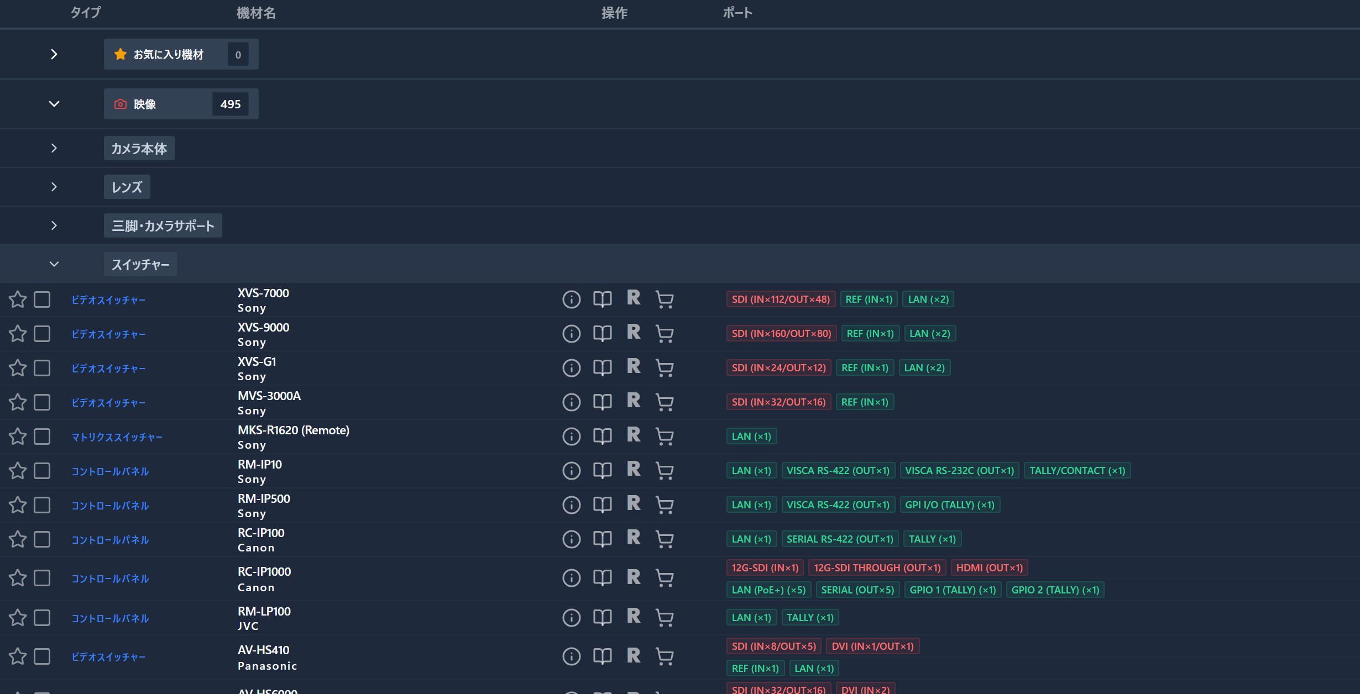
Task: Collapse the 映像 category chevron
Action: point(54,104)
